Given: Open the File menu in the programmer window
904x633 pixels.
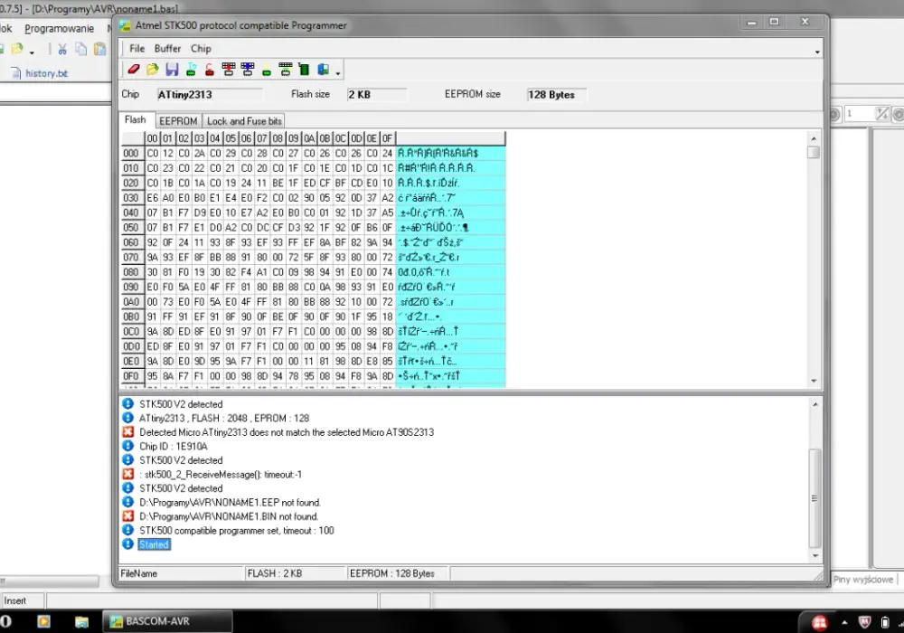Looking at the screenshot, I should 137,49.
